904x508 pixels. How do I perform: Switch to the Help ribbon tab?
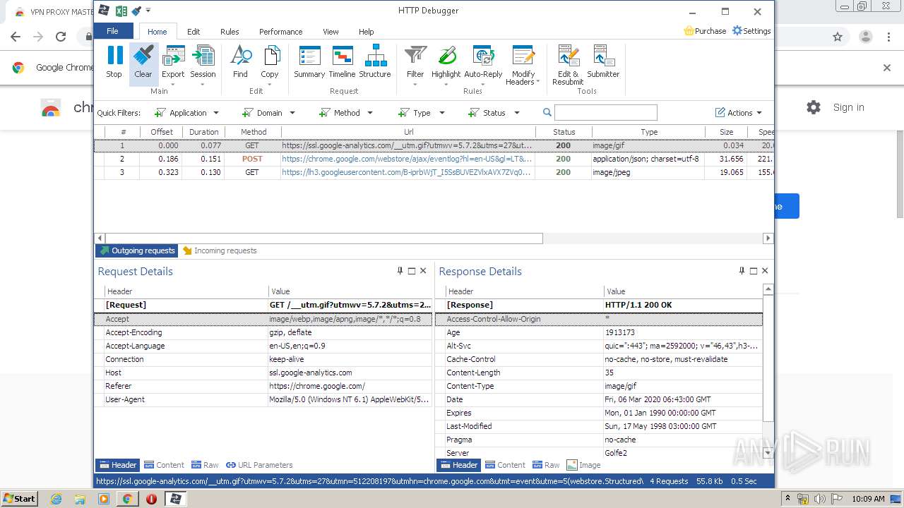click(x=366, y=32)
